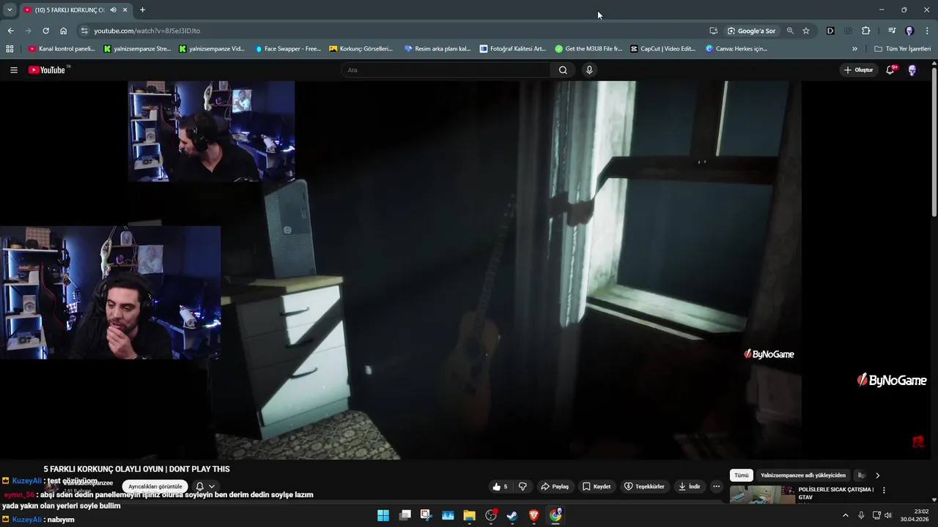
Task: Toggle channel notification bell setting
Action: pos(199,487)
